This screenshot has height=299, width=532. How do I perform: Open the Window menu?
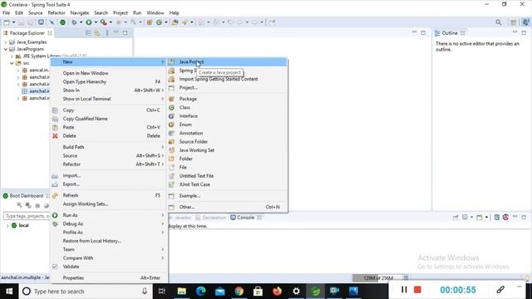tap(155, 13)
